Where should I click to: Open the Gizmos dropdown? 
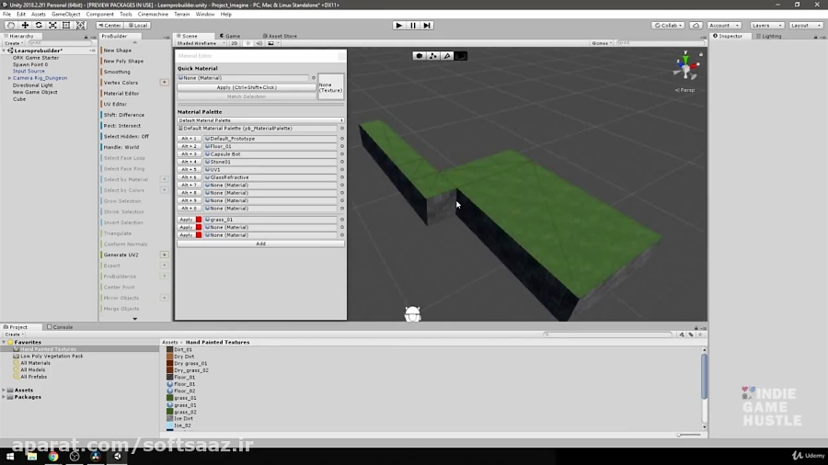(602, 43)
